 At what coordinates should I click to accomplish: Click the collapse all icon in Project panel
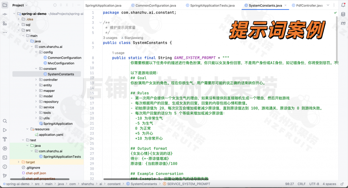(x=67, y=5)
